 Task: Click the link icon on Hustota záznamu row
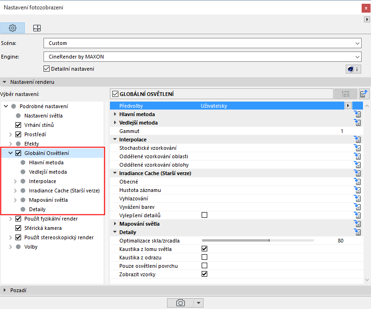[x=357, y=190]
